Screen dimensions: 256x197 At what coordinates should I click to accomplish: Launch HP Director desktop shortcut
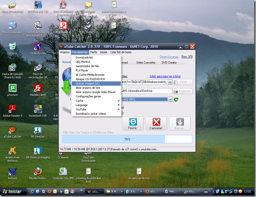click(x=38, y=132)
